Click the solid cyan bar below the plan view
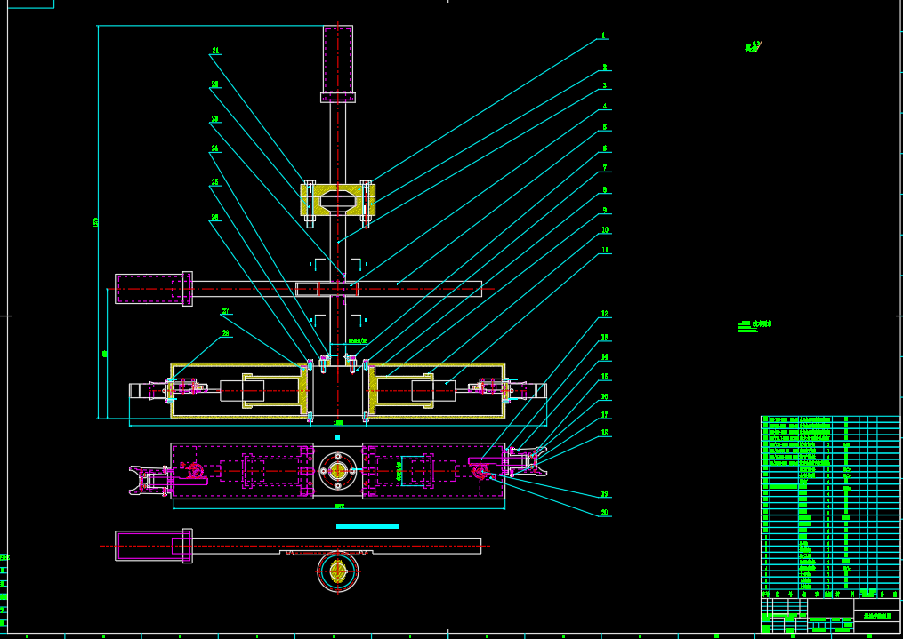This screenshot has width=903, height=639. (367, 526)
